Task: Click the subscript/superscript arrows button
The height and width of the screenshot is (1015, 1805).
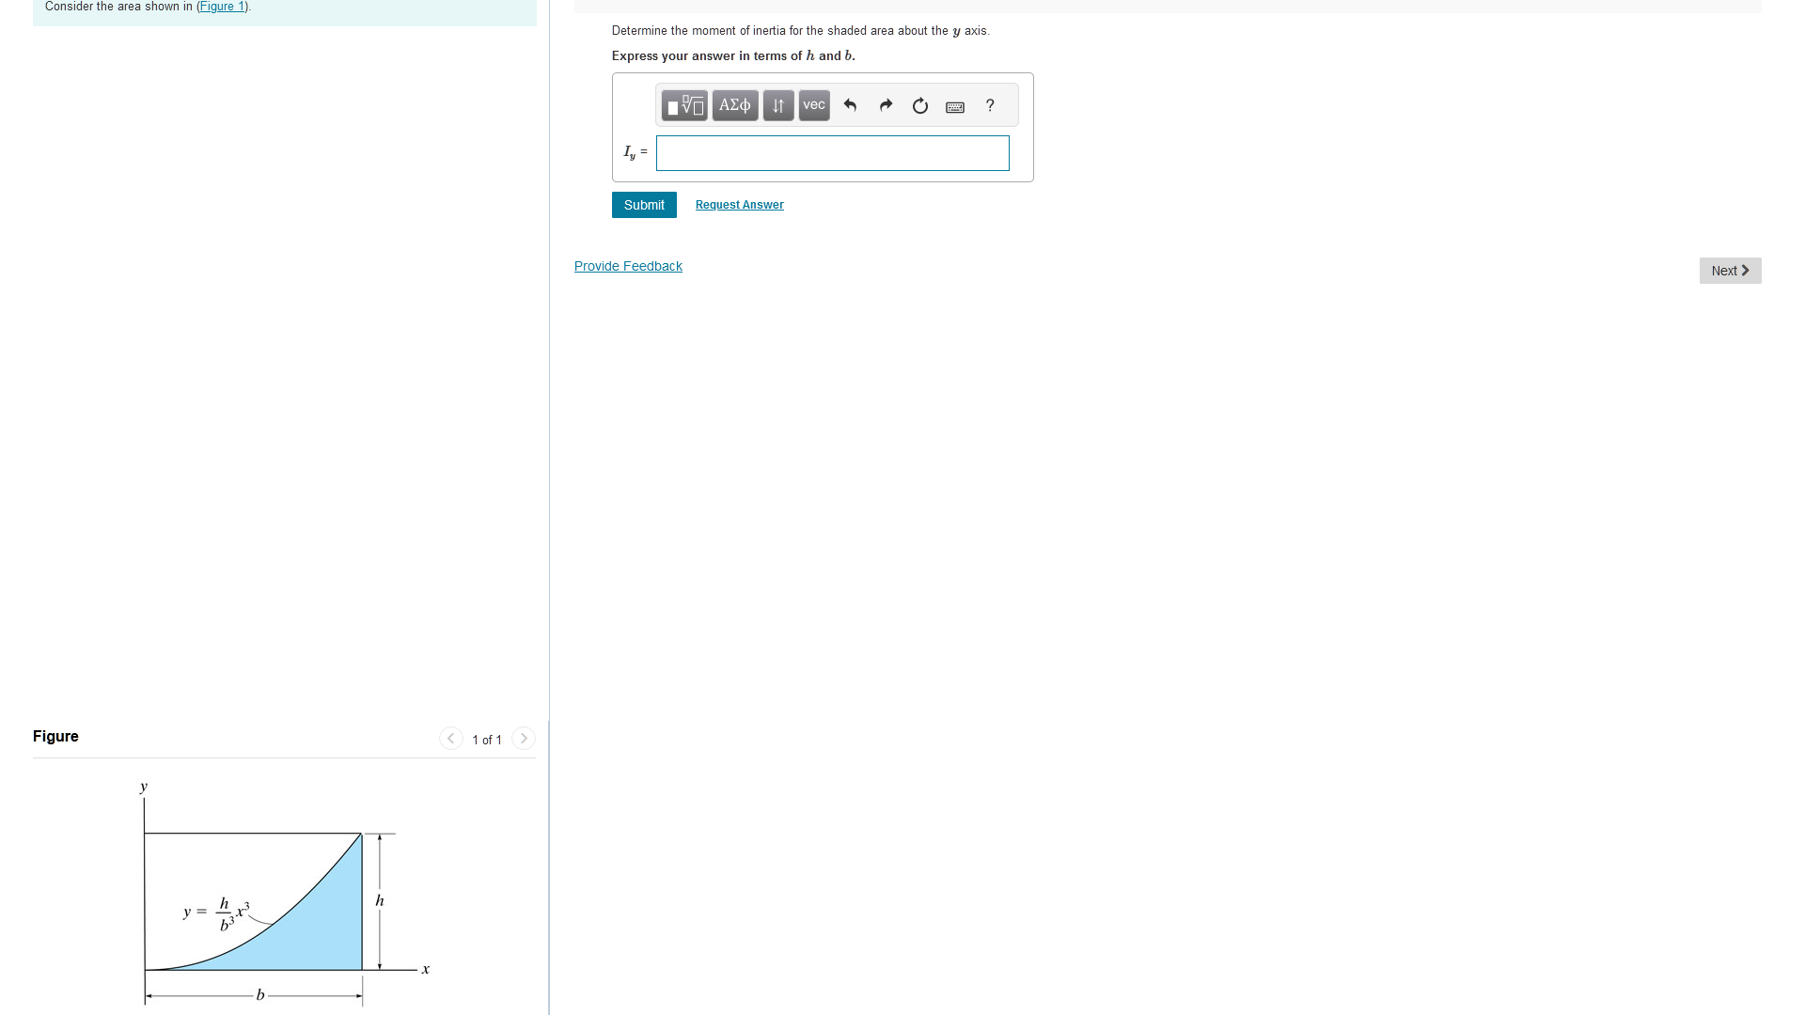Action: point(777,105)
